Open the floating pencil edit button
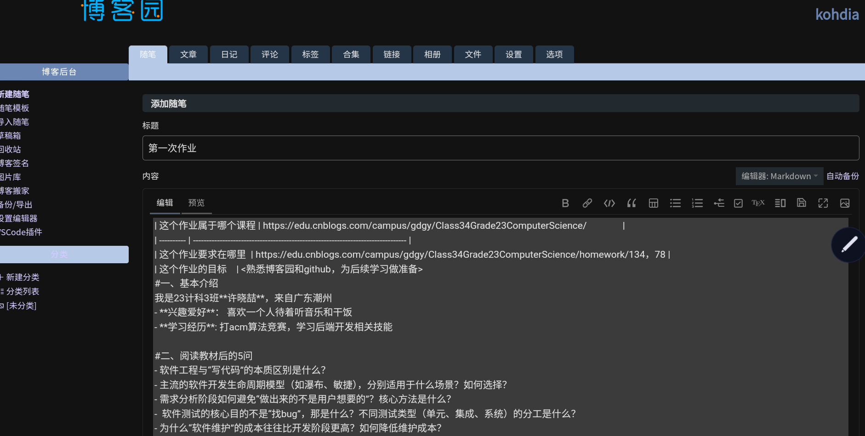The width and height of the screenshot is (865, 436). (849, 244)
